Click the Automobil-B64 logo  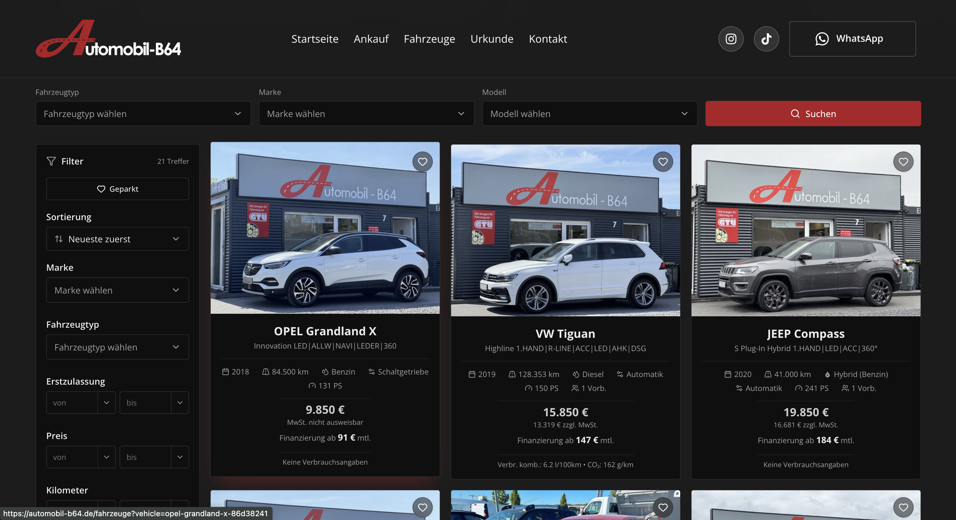coord(109,39)
